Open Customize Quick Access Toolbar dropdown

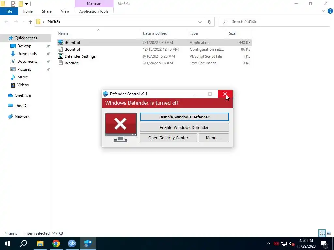[x=26, y=4]
